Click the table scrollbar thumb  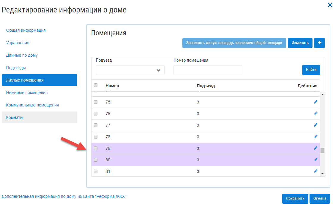click(322, 150)
